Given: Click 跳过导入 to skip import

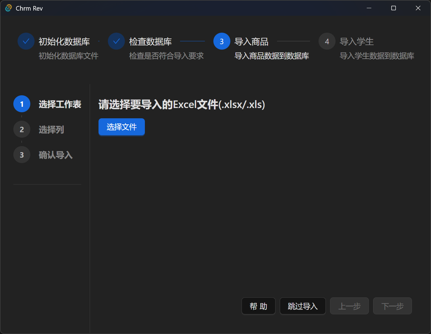Looking at the screenshot, I should point(303,306).
